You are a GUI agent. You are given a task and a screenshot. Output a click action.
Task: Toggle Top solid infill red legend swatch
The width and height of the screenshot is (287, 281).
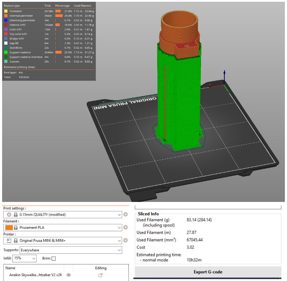tap(6, 34)
